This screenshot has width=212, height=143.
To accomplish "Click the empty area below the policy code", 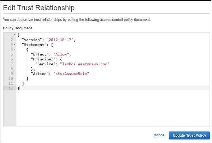I will click(x=106, y=109).
